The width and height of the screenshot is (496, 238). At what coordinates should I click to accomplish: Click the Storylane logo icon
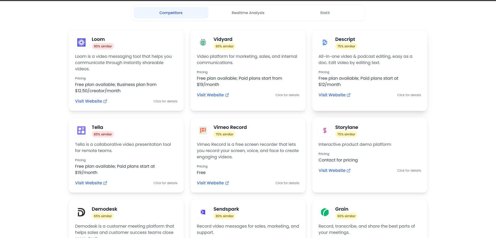click(x=325, y=130)
